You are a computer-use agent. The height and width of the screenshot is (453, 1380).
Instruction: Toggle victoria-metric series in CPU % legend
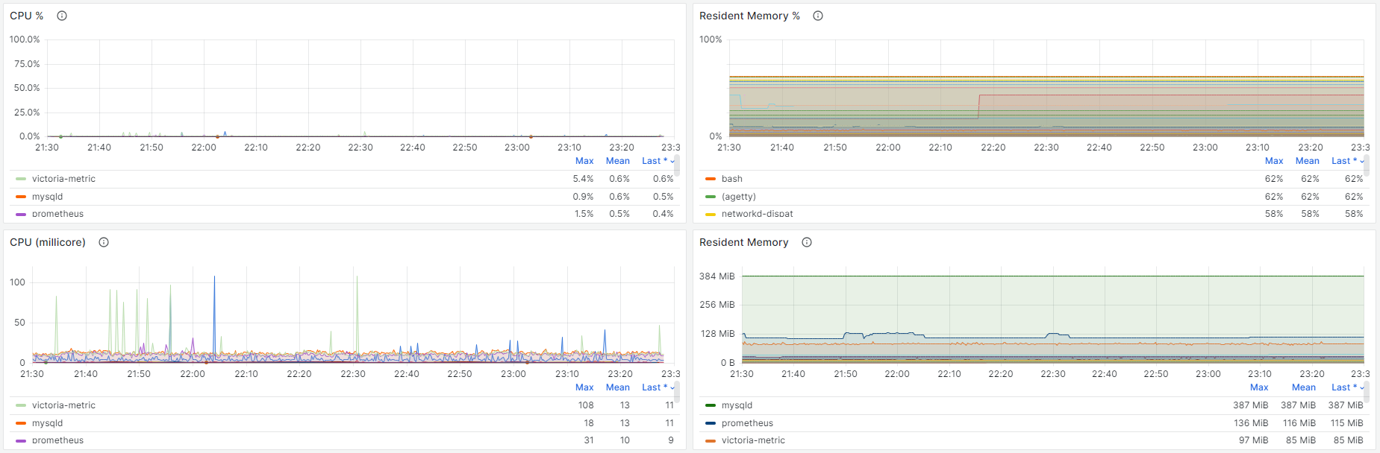pos(63,179)
